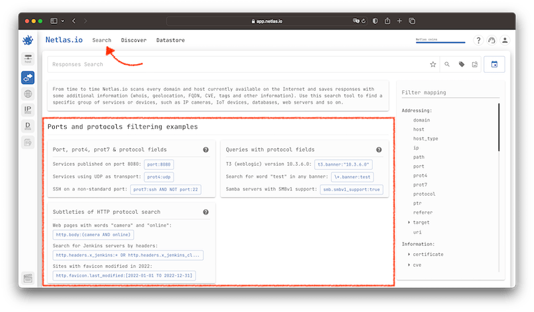The width and height of the screenshot is (534, 312).
Task: Open help for Subtleties of HTTP search
Action: [x=206, y=212]
